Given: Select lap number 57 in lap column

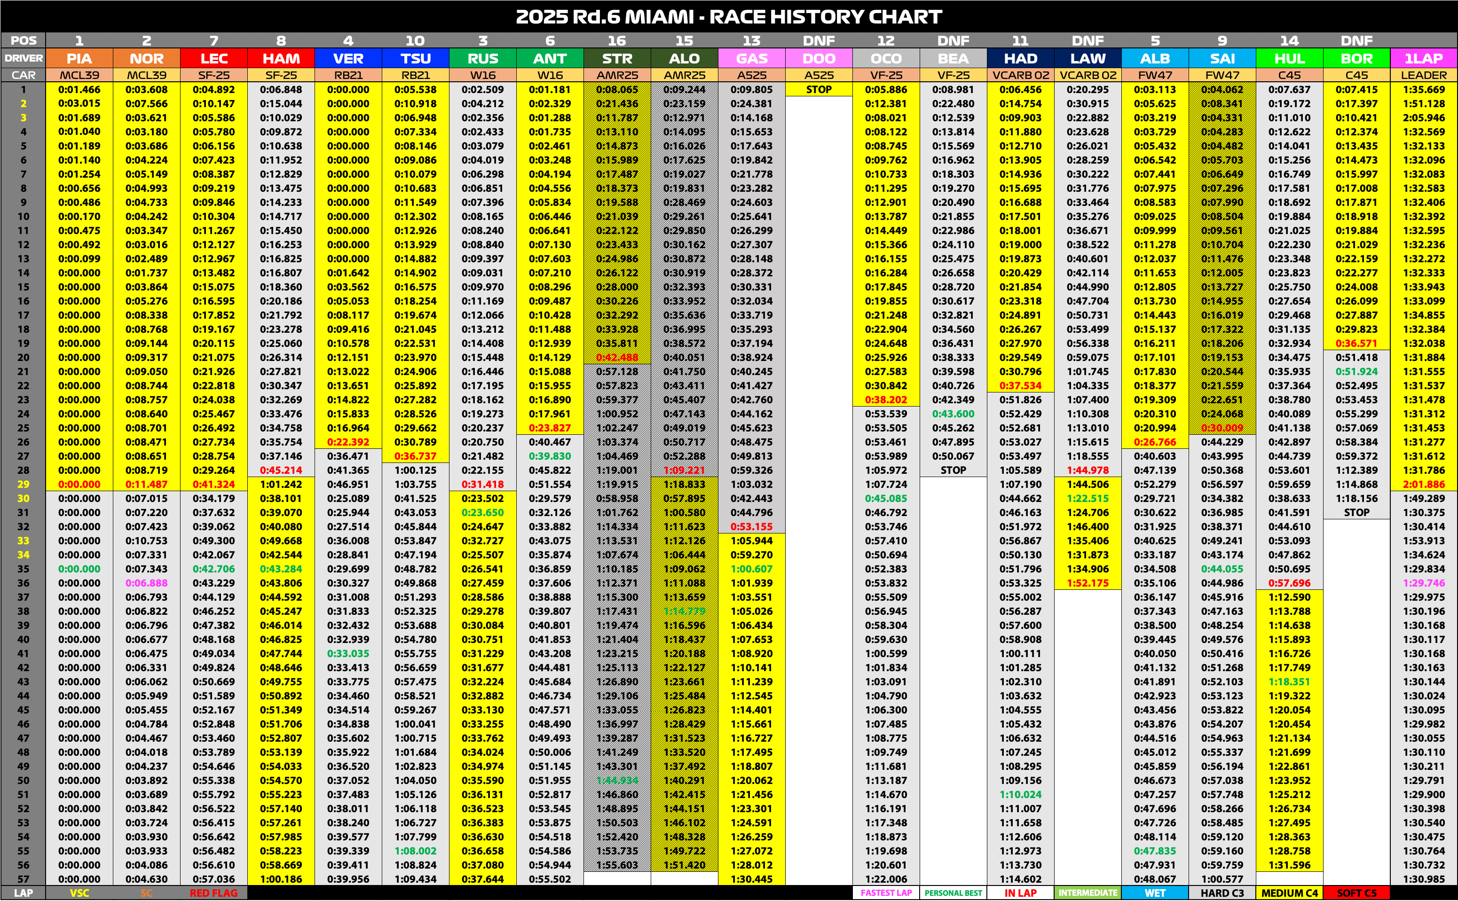Looking at the screenshot, I should [23, 879].
